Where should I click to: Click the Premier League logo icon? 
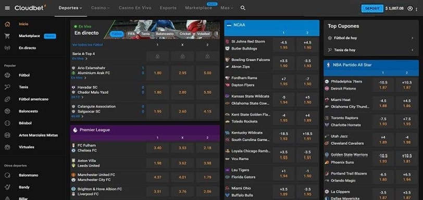[x=75, y=130]
